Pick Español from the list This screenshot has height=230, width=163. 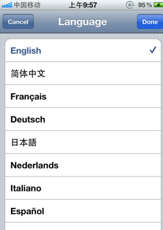[83, 211]
